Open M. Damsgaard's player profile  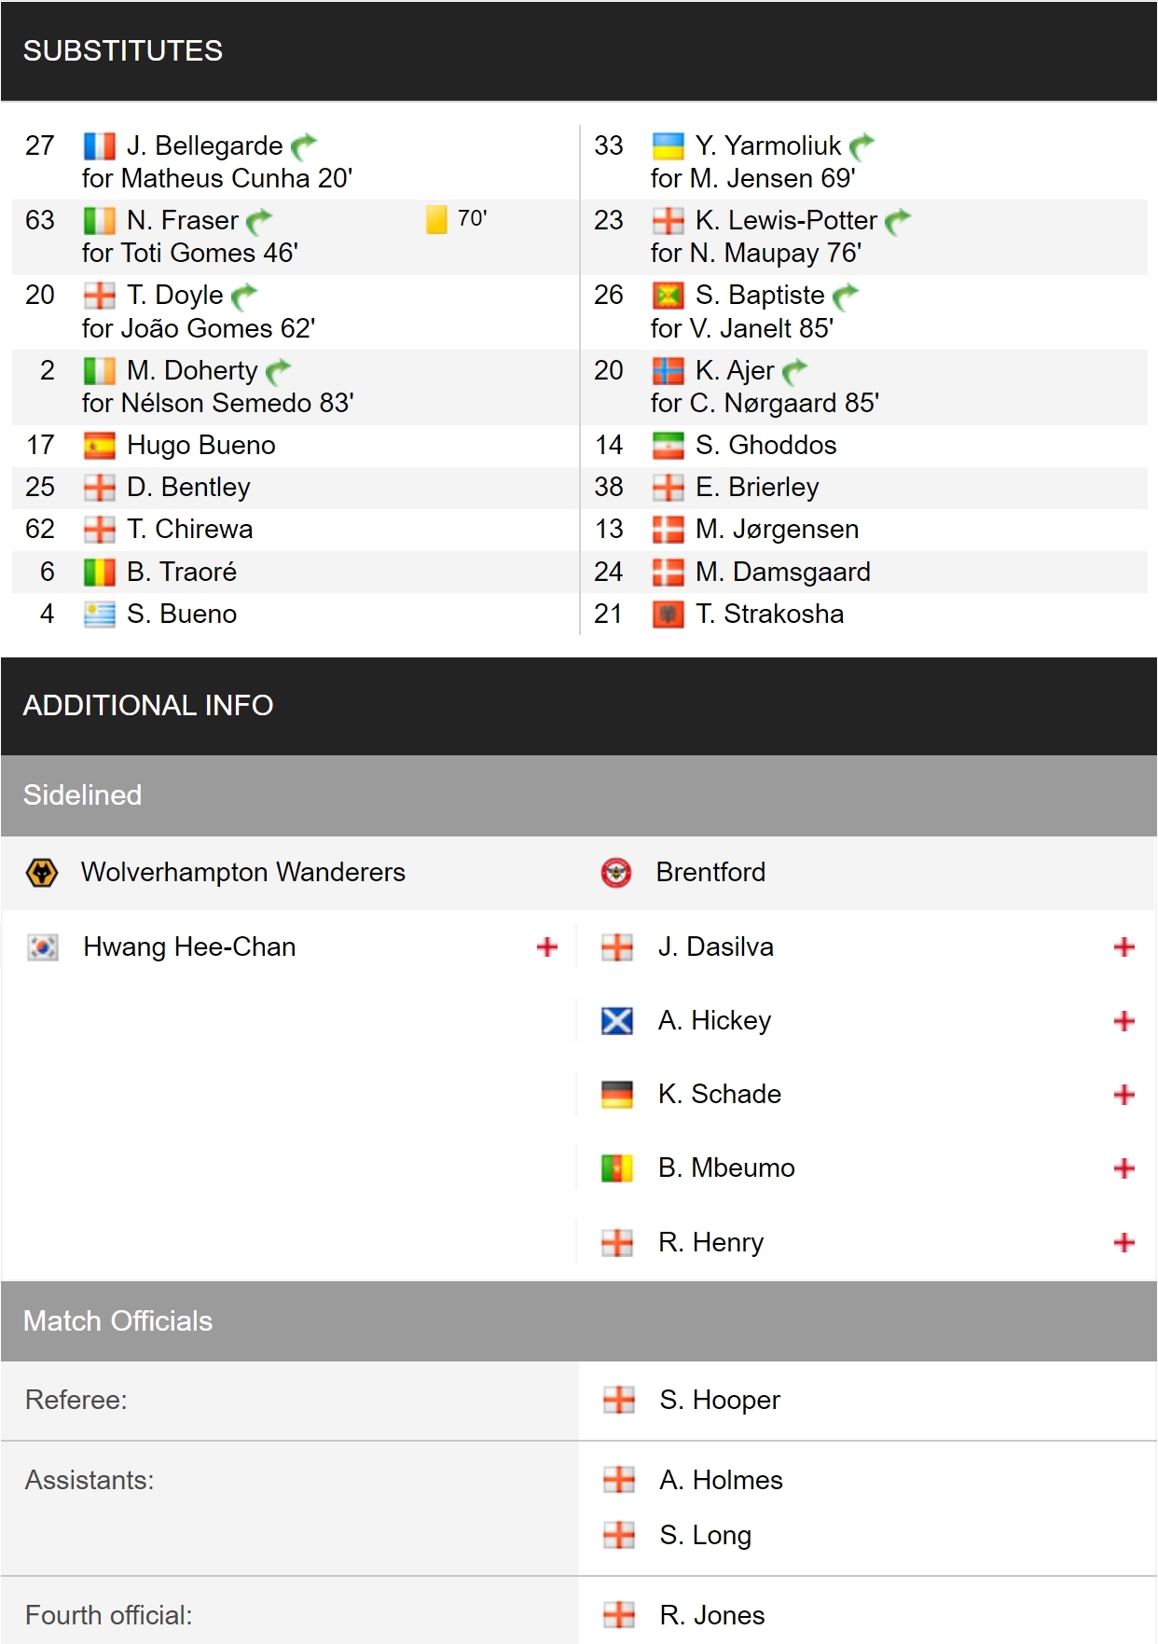(783, 572)
